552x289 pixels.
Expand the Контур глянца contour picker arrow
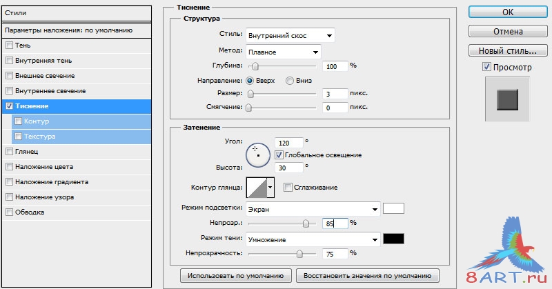click(270, 188)
